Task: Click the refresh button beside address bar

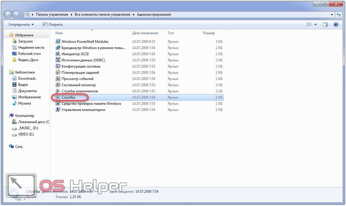Action: tap(339, 14)
